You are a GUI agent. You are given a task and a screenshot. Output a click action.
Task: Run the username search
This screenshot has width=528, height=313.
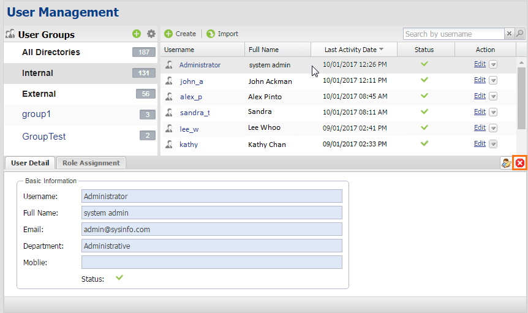[520, 34]
